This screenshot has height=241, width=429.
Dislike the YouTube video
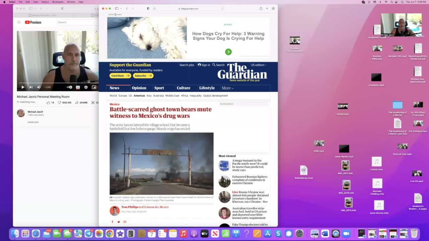[64, 102]
